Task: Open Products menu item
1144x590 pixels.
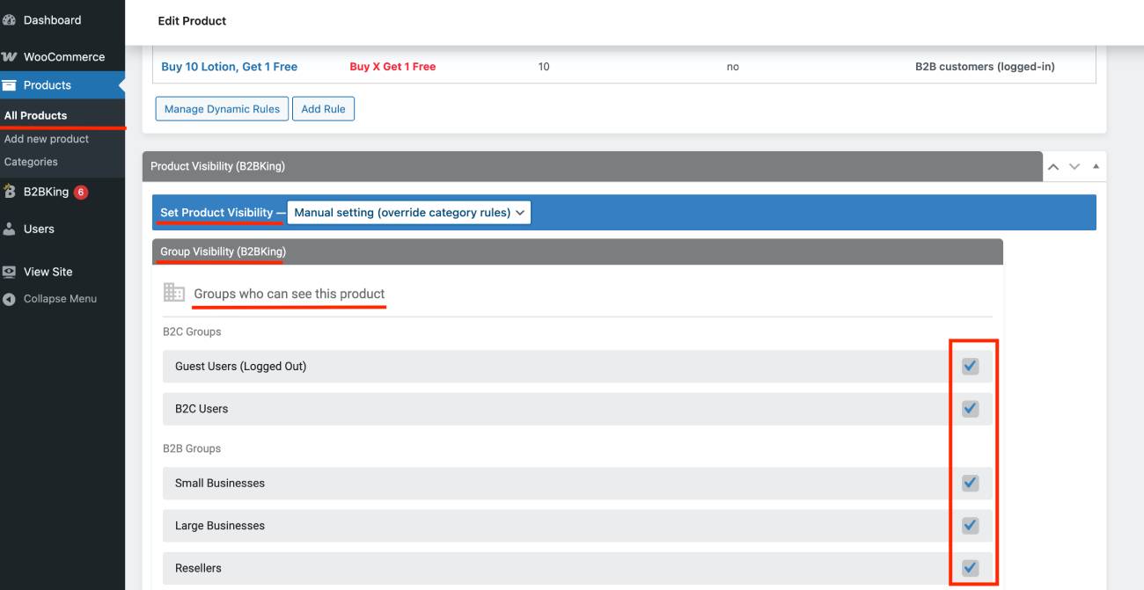Action: pos(48,85)
